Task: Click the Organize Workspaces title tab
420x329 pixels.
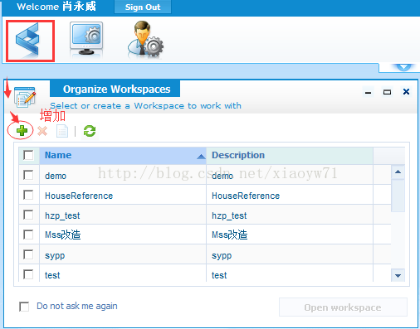Action: 115,89
